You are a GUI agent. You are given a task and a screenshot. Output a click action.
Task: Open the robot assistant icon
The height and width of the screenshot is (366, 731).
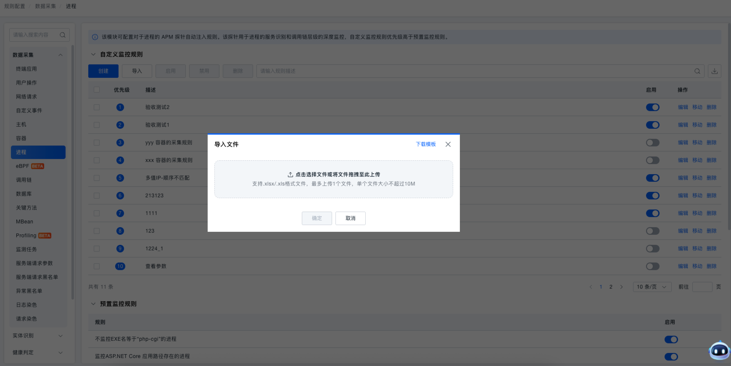click(719, 350)
